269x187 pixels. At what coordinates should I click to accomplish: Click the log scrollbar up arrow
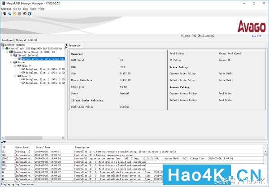coord(266,152)
